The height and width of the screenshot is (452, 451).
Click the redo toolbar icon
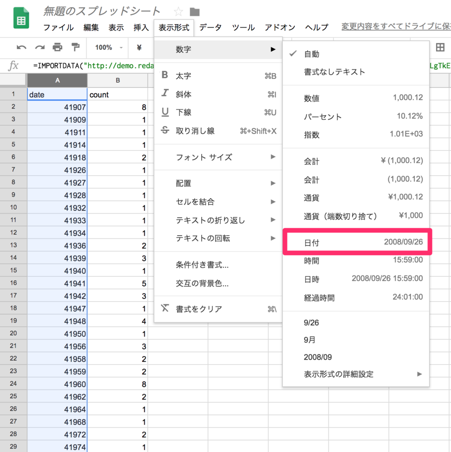click(39, 47)
